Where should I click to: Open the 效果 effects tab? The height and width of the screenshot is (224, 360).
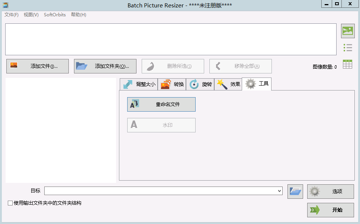pyautogui.click(x=228, y=84)
